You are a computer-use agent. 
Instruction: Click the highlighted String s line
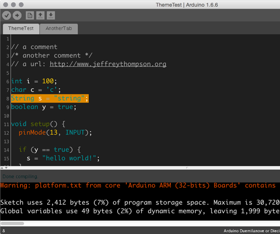(50, 98)
